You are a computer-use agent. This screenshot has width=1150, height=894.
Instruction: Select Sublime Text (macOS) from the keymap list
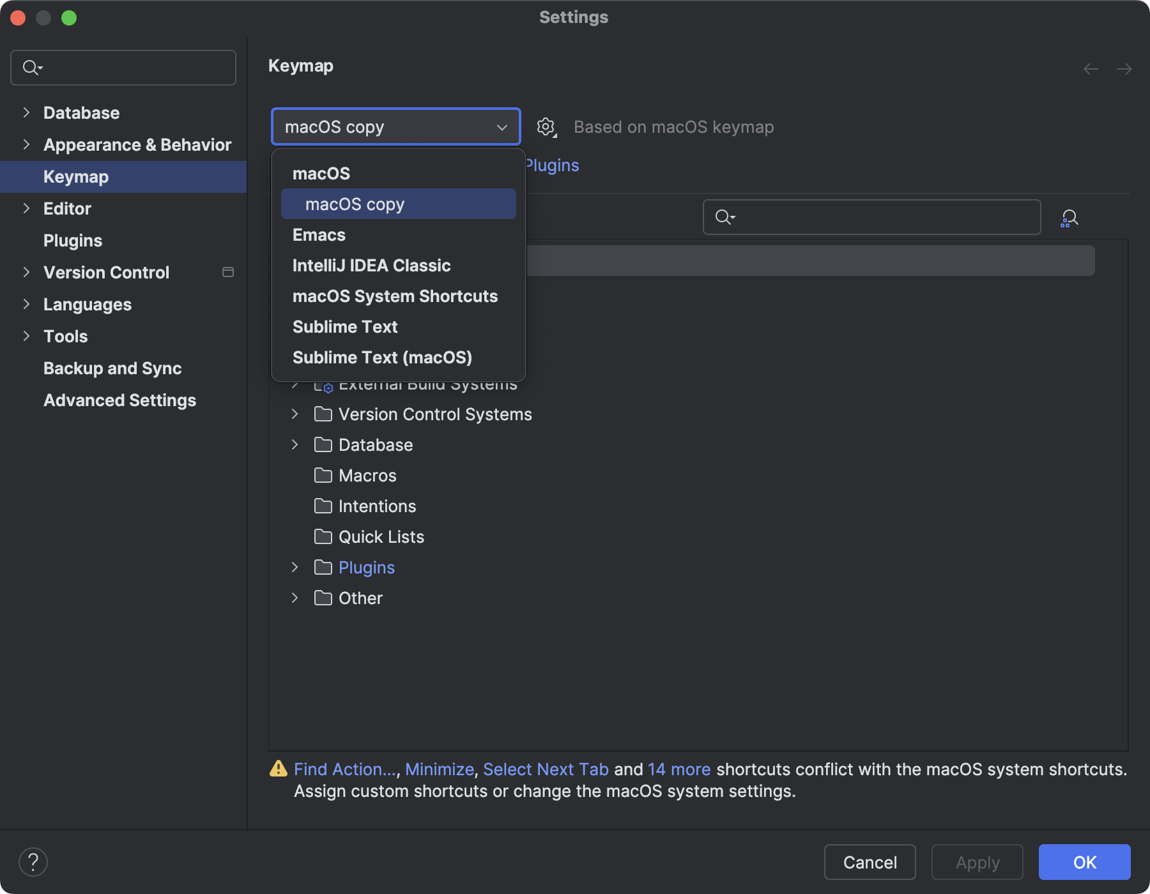(382, 358)
